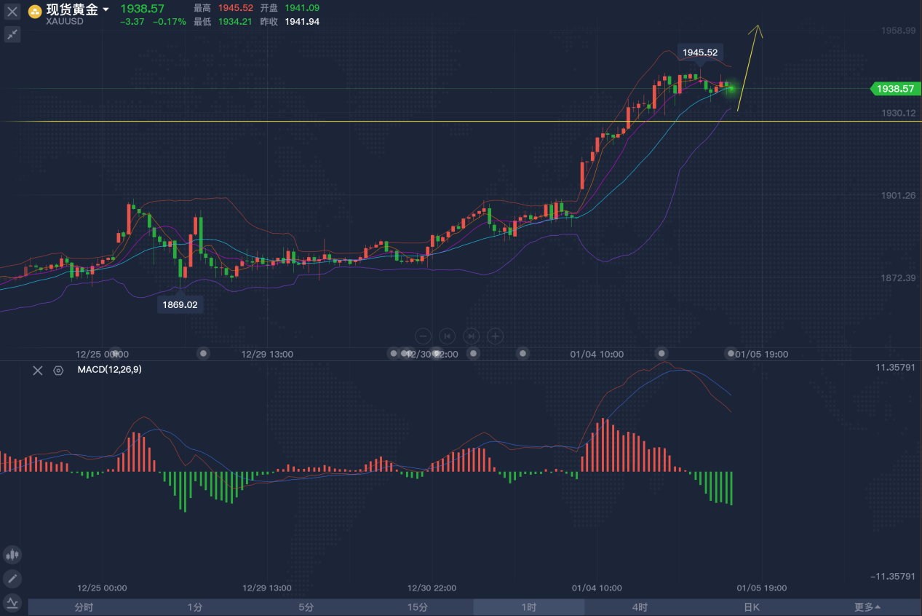
Task: Jump to the earliest candles with skip-back icon
Action: point(448,336)
